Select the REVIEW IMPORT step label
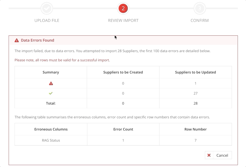Screen dimensions: 246x167 [123, 21]
